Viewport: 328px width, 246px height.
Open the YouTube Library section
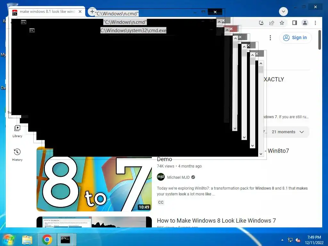[17, 131]
